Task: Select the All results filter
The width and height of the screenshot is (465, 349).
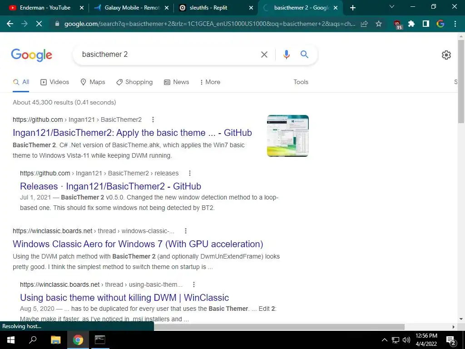Action: coord(21,82)
